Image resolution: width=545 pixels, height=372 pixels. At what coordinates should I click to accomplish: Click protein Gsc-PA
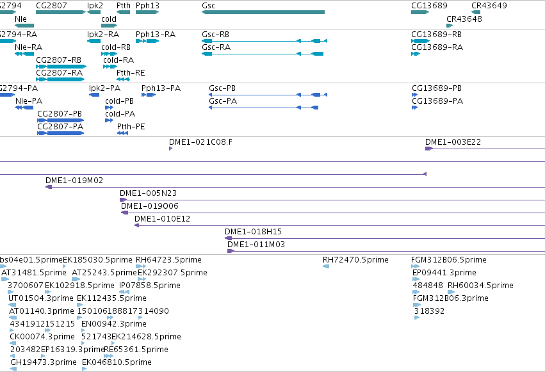223,101
